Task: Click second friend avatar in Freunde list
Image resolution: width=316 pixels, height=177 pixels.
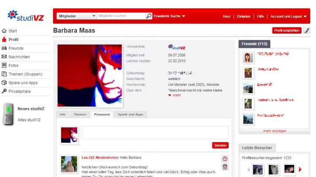Action: click(x=248, y=73)
